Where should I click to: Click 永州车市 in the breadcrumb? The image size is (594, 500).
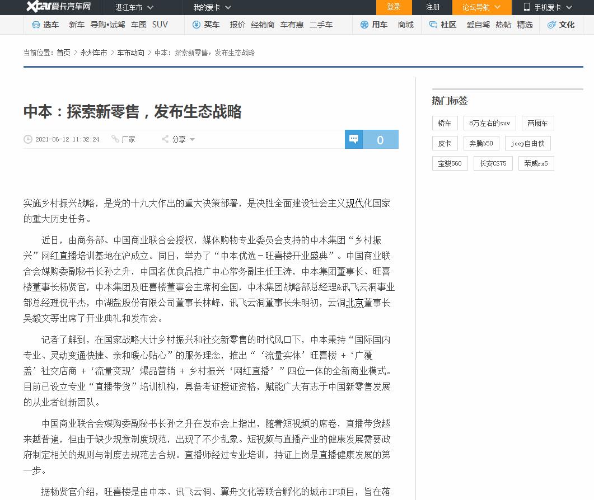93,53
